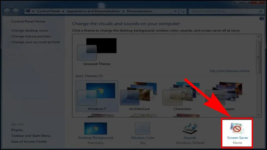
Task: Expand the Appearance and Personalization breadcrumb arrow
Action: [122, 11]
